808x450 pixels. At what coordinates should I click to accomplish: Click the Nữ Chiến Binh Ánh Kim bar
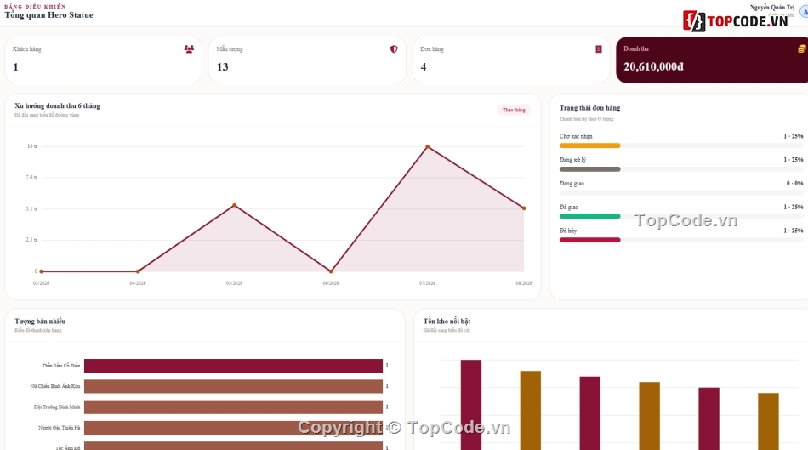(233, 386)
